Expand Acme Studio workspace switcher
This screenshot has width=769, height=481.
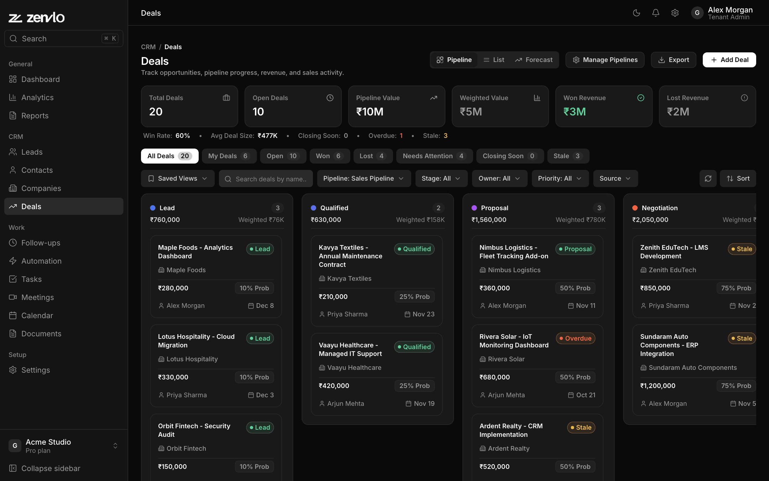pyautogui.click(x=64, y=446)
